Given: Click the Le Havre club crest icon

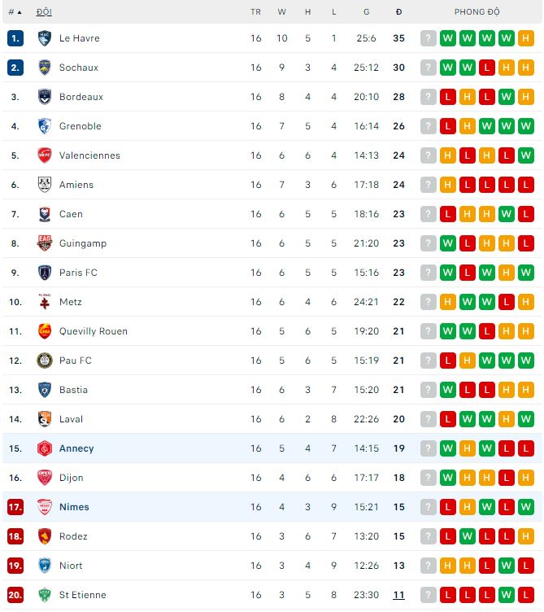Looking at the screenshot, I should [x=45, y=38].
